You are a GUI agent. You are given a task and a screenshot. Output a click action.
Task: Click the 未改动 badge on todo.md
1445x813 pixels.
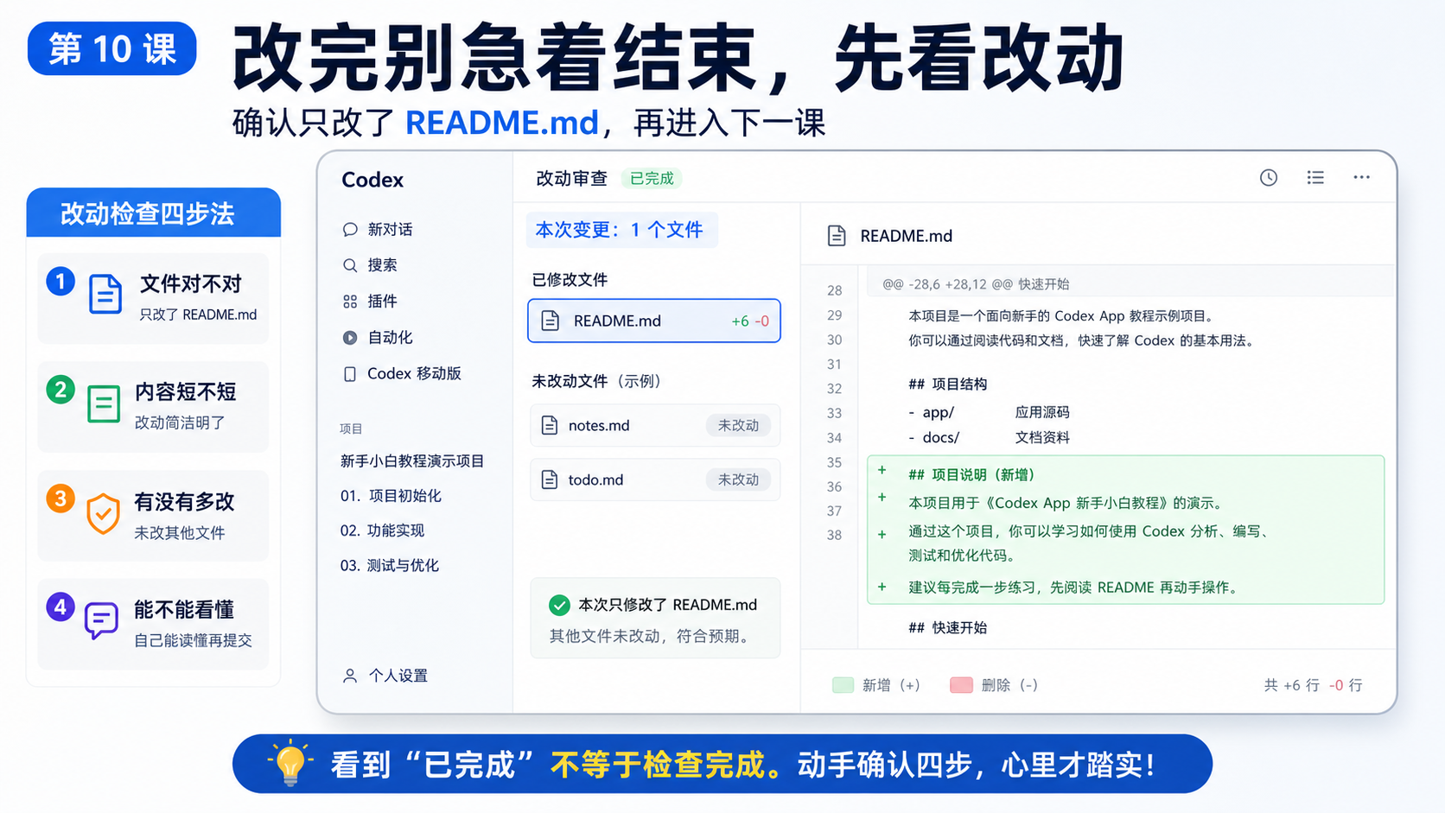(x=738, y=480)
